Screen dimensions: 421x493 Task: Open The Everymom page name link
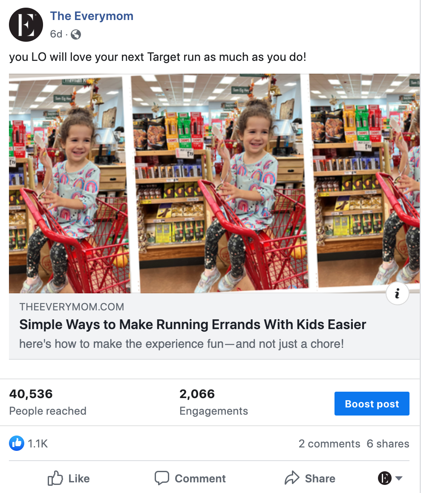92,16
